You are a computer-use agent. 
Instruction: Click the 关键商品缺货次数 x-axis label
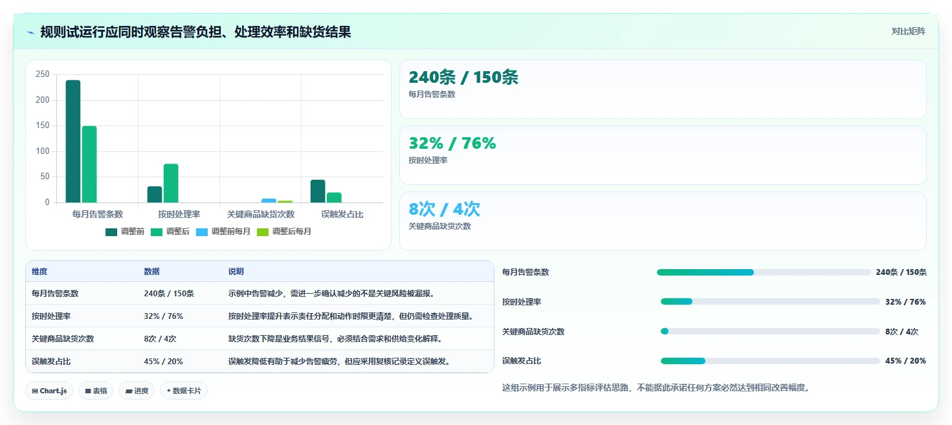(261, 214)
